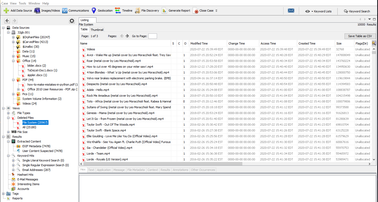Viewport: 378px width, 202px height.
Task: Click the Add Data Source plus icon
Action: [6, 11]
